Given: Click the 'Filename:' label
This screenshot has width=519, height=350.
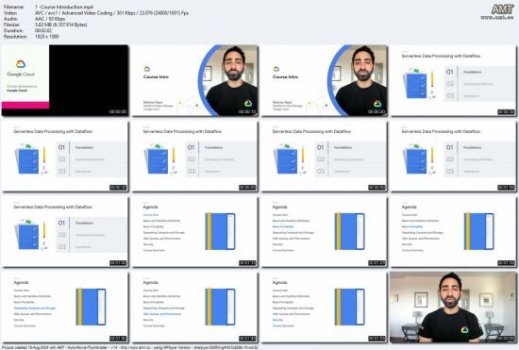Looking at the screenshot, I should tap(13, 7).
